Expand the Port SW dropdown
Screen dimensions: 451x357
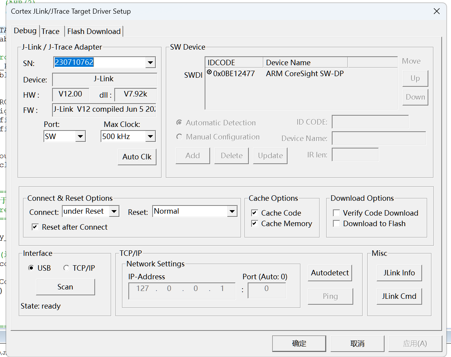(81, 136)
